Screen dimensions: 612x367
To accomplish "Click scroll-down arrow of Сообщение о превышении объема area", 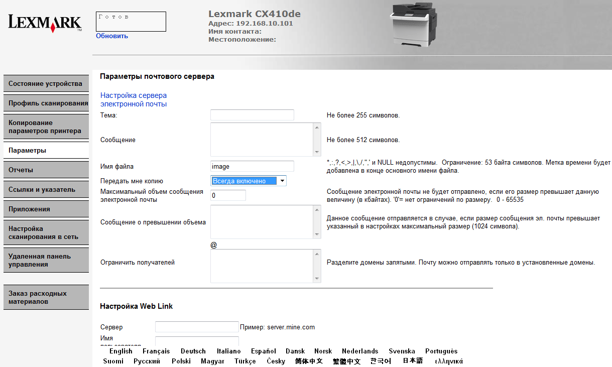I will click(317, 234).
